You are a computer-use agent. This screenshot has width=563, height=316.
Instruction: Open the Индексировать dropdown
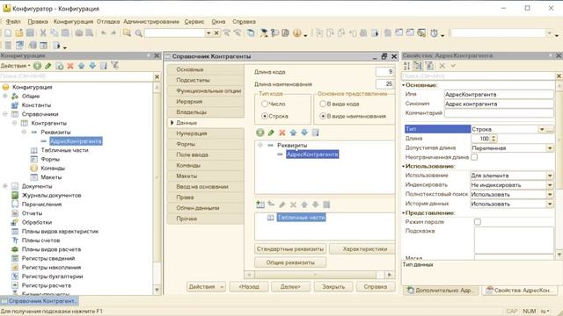tap(550, 185)
